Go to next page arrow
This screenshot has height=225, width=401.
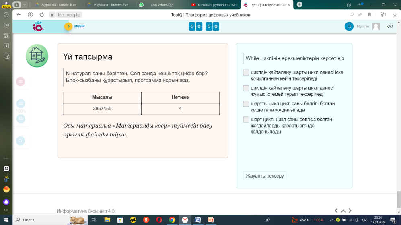click(x=350, y=211)
